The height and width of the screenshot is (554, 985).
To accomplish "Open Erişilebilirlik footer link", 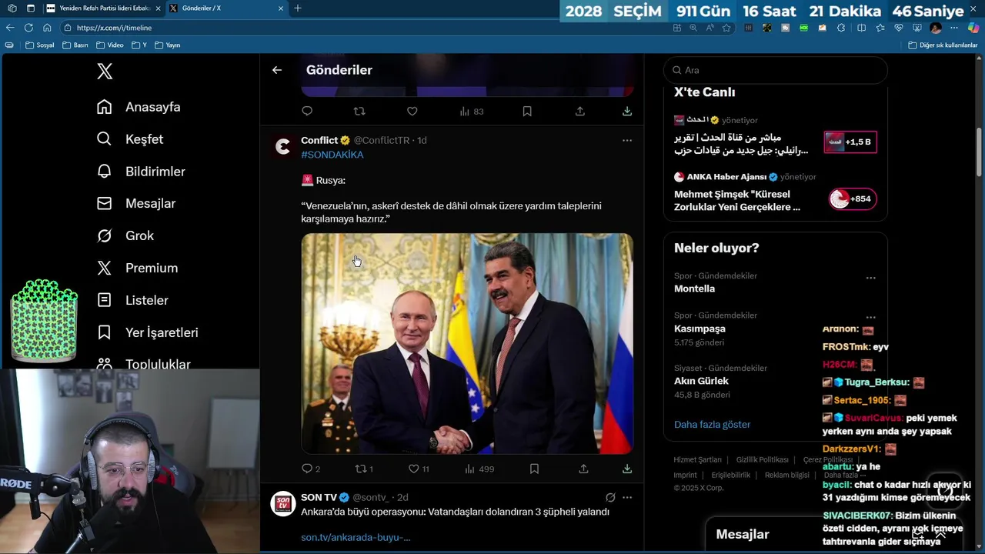I will coord(730,476).
